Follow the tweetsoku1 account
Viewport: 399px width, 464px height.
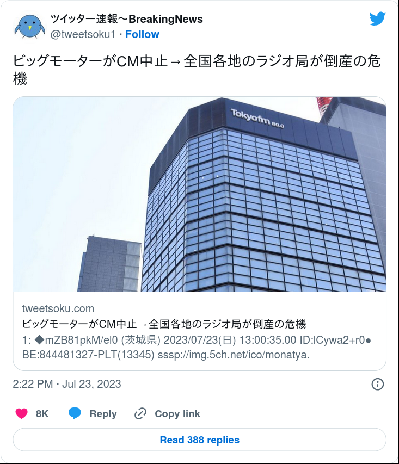pyautogui.click(x=142, y=34)
